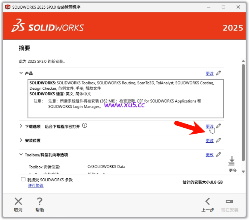The image size is (249, 220).
Task: Click the 更多 scroll-down arrow icon
Action: pyautogui.click(x=232, y=161)
